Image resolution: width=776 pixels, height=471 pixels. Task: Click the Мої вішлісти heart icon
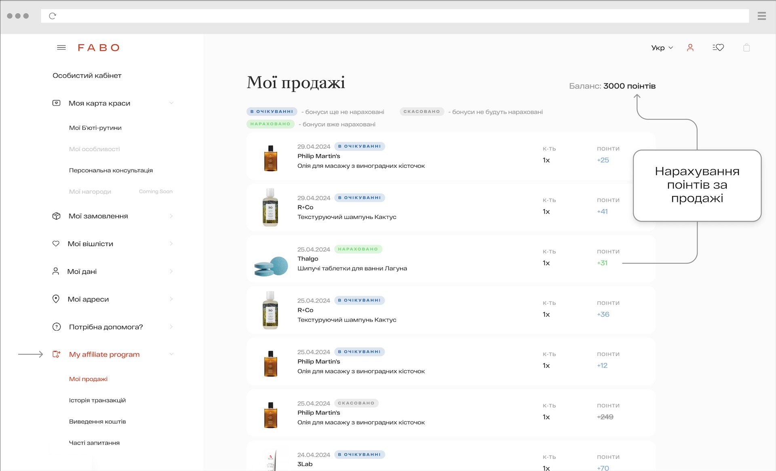point(56,244)
